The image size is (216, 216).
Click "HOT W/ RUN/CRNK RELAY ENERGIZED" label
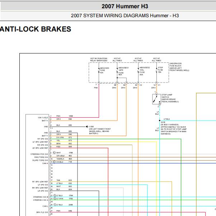(99, 60)
